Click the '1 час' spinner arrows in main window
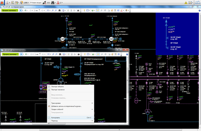 pyautogui.click(x=40, y=10)
